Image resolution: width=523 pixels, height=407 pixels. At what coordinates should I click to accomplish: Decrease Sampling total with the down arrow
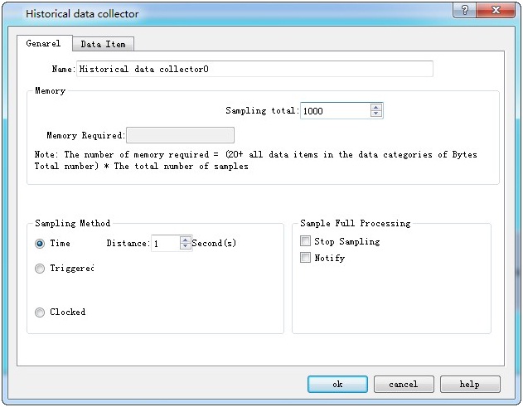click(376, 114)
